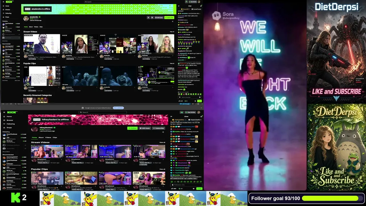Switch to About tab on akademiks channel
The image size is (366, 206).
[x=31, y=27]
